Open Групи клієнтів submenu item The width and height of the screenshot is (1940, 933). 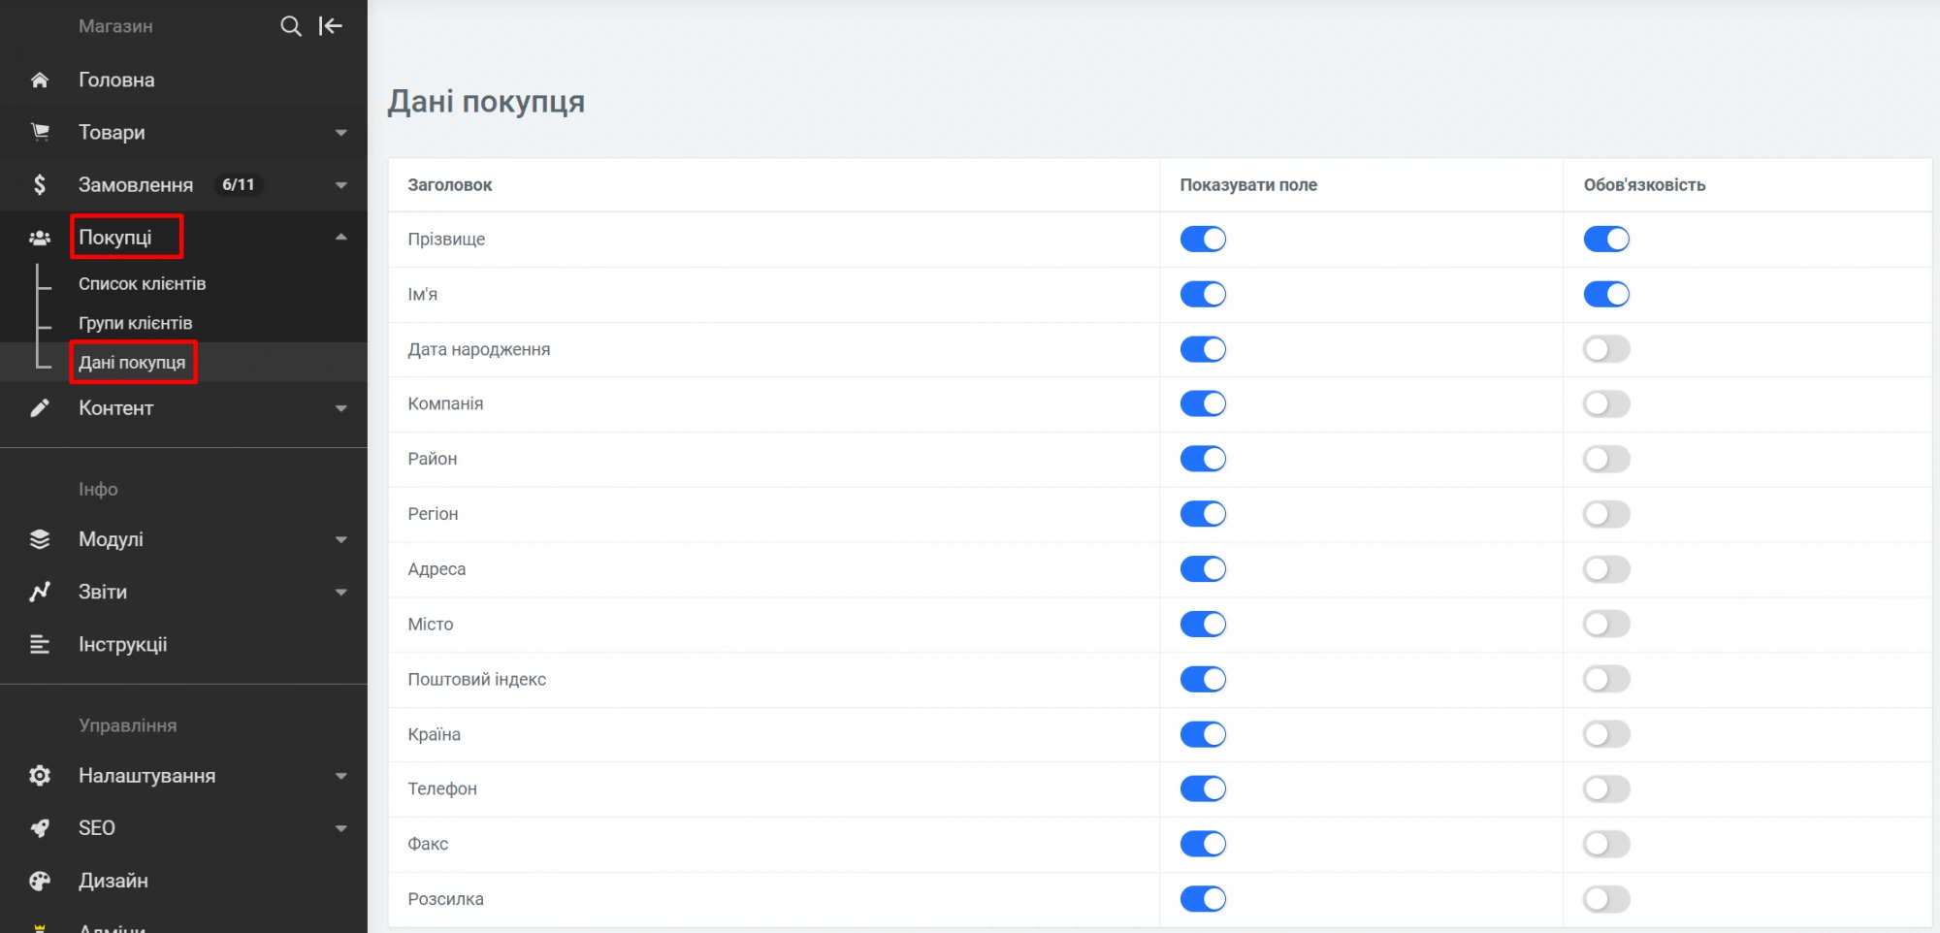(x=135, y=323)
